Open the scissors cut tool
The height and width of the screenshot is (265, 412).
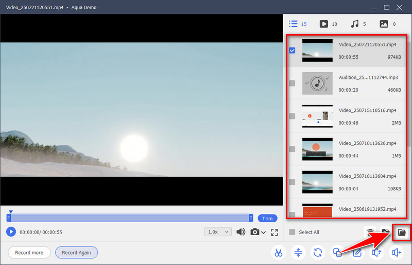point(278,253)
